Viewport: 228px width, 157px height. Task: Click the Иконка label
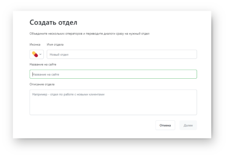tap(35, 44)
